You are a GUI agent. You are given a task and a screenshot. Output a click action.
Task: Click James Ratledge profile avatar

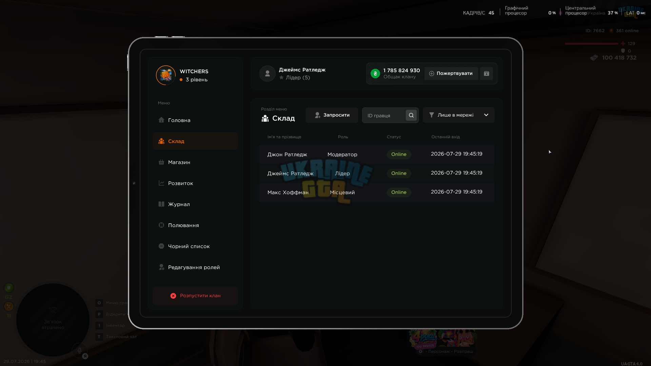click(x=268, y=74)
